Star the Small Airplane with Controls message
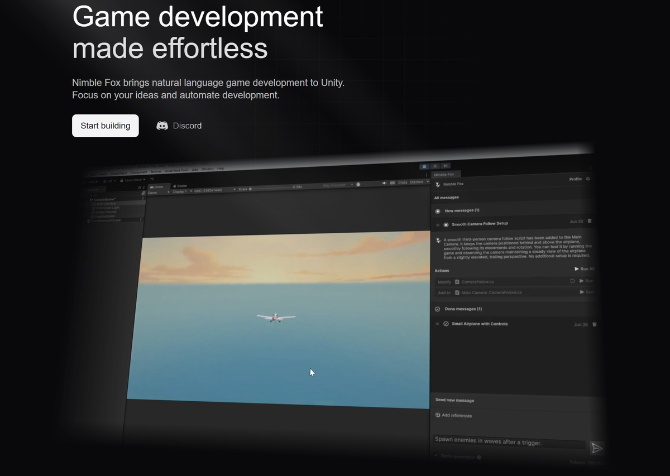The image size is (670, 476). (437, 324)
